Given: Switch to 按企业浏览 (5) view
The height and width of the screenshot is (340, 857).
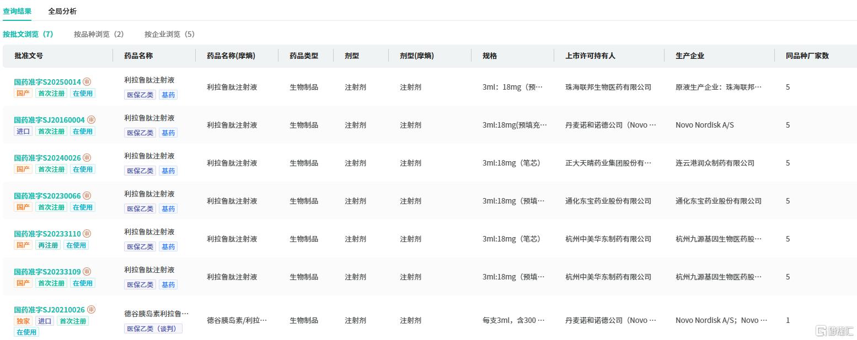Looking at the screenshot, I should (170, 34).
